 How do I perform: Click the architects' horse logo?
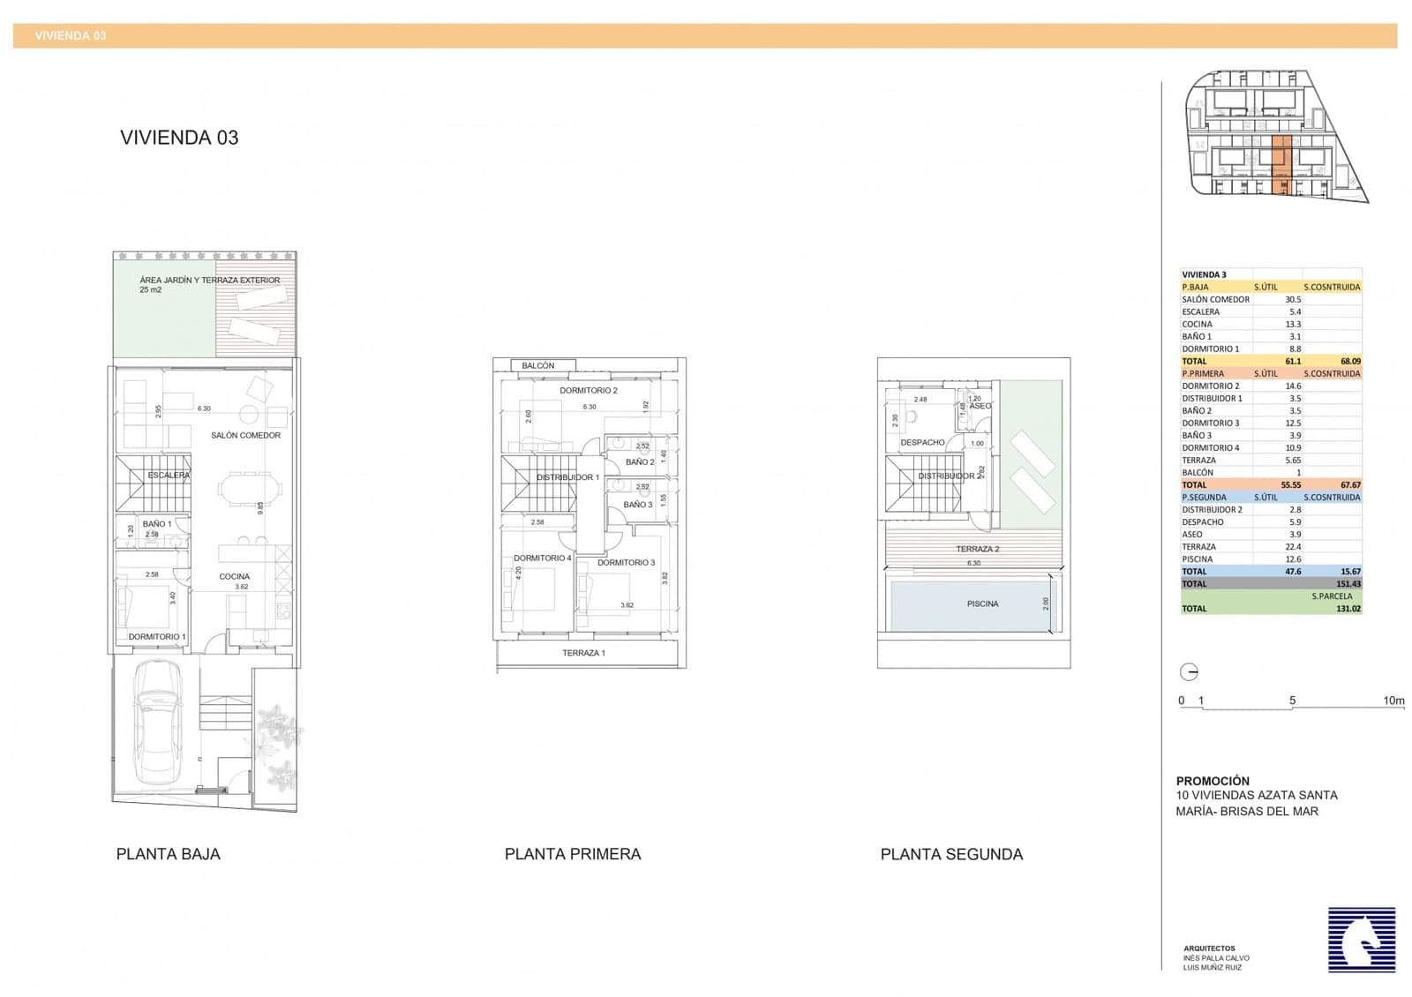1361,941
